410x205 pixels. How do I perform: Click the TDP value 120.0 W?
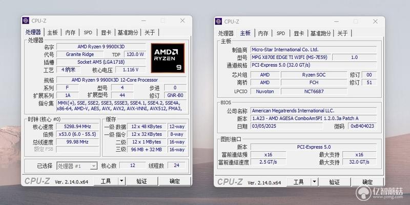[x=135, y=54]
